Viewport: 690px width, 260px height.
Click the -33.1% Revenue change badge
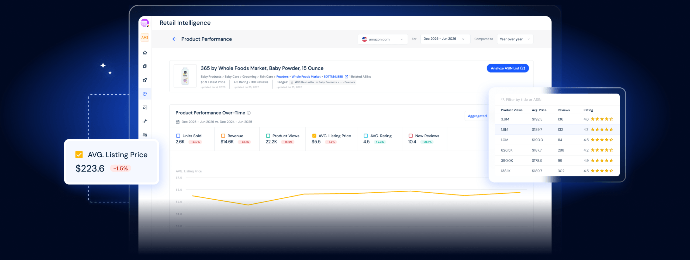pyautogui.click(x=244, y=142)
